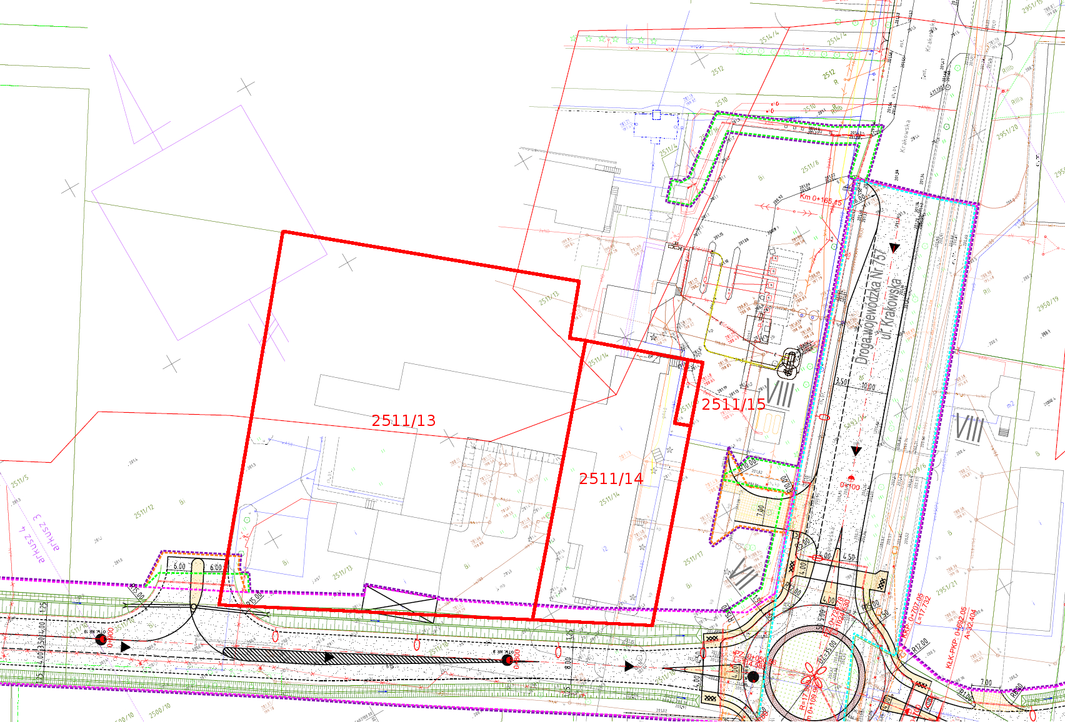
Task: Click the green 2951/21 parcel number
Action: click(x=947, y=588)
